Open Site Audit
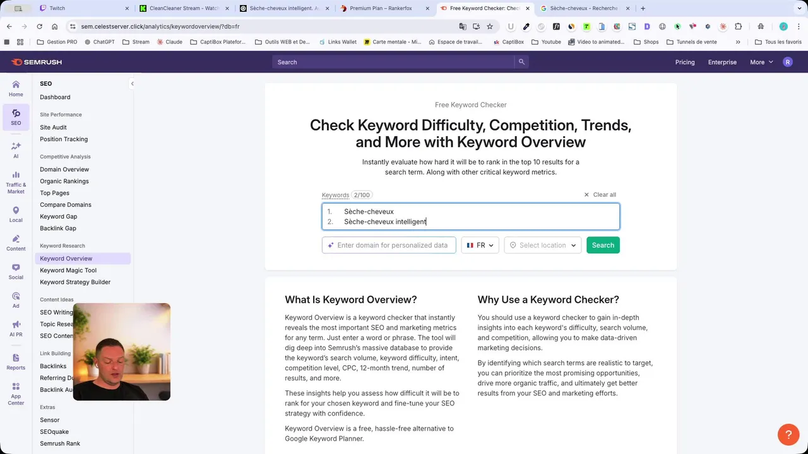Viewport: 808px width, 454px height. 53,127
